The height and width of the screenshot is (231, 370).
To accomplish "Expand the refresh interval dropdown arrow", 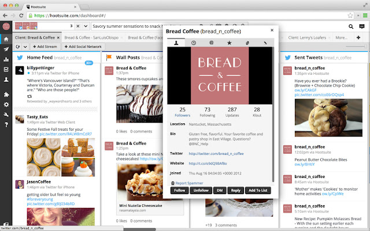I will click(x=25, y=47).
